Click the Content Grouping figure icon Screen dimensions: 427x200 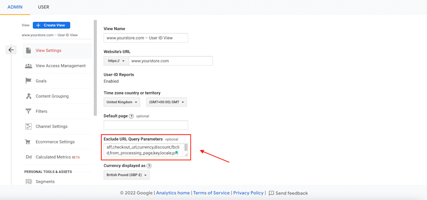[x=28, y=96]
